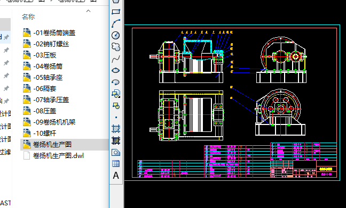The image size is (346, 208).
Task: Select the file -07轴承压盖
Action: pos(46,100)
